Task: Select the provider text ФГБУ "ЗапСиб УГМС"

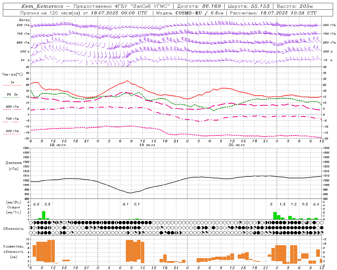Action: (x=142, y=6)
